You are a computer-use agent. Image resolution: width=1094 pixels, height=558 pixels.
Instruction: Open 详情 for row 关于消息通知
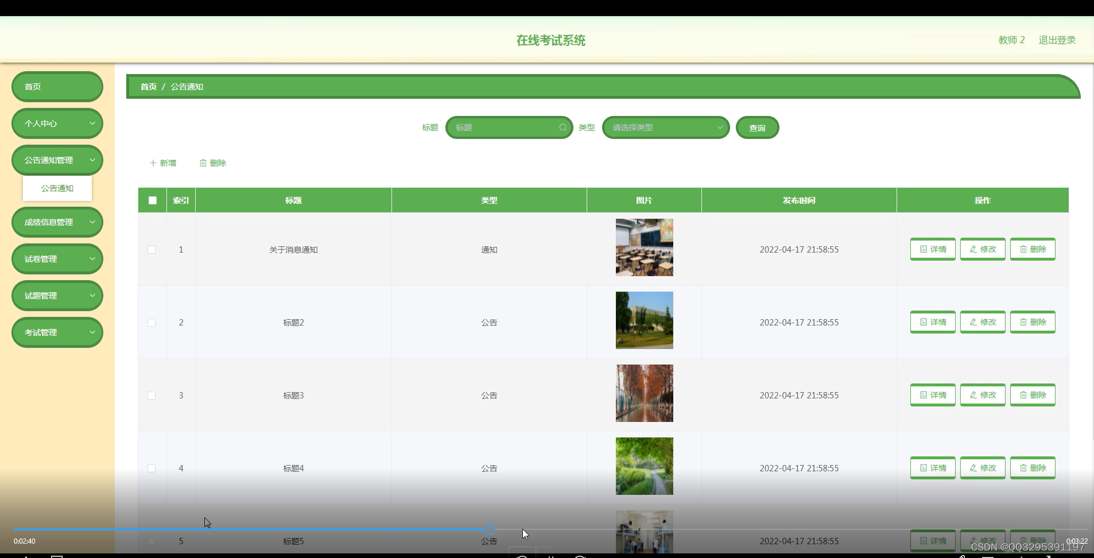(x=933, y=249)
